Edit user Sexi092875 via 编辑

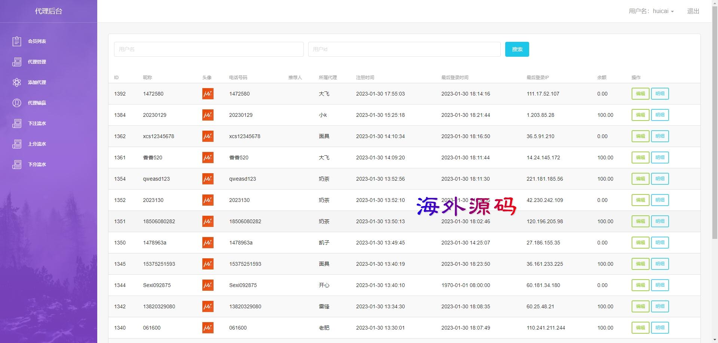641,285
